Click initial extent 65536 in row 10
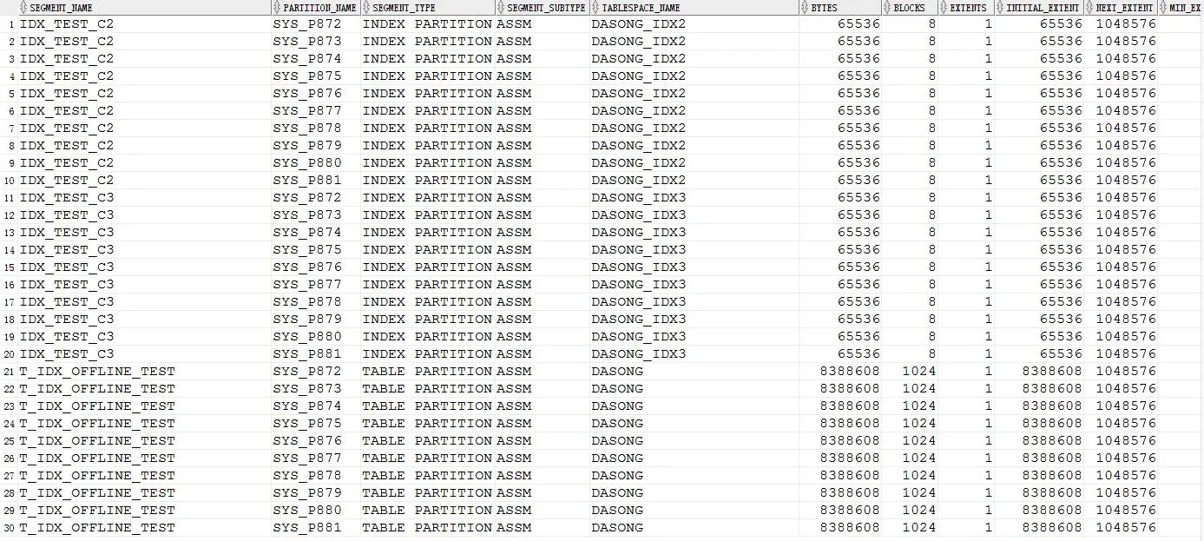1204x541 pixels. (x=1061, y=180)
